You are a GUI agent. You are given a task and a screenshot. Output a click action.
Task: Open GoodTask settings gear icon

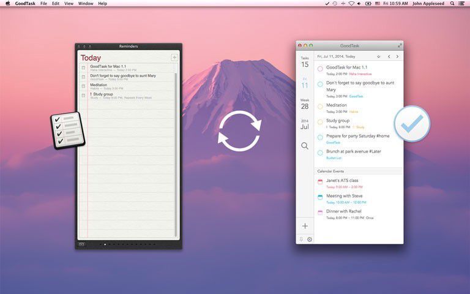[310, 239]
